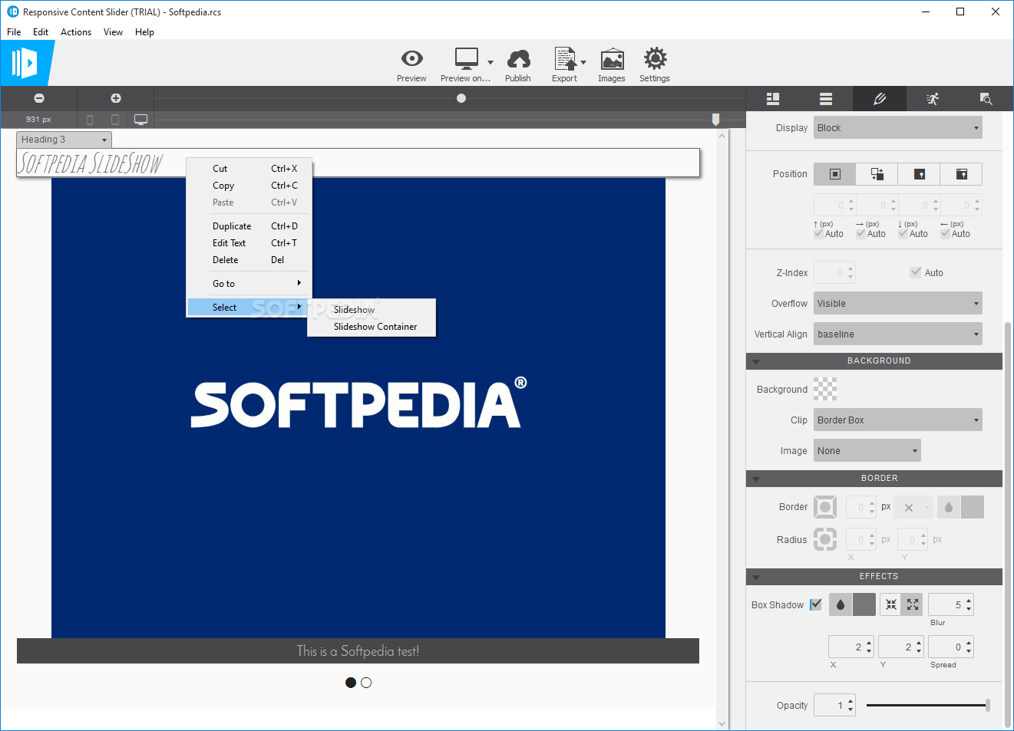The width and height of the screenshot is (1014, 731).
Task: Open the Display Block dropdown
Action: click(898, 128)
